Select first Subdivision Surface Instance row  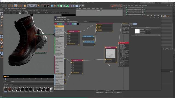[x=135, y=8]
